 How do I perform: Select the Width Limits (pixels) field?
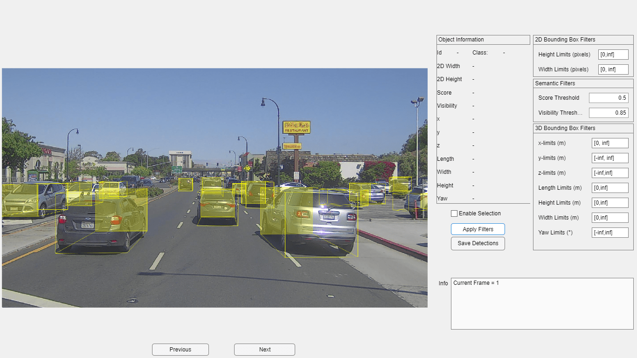[x=613, y=69]
